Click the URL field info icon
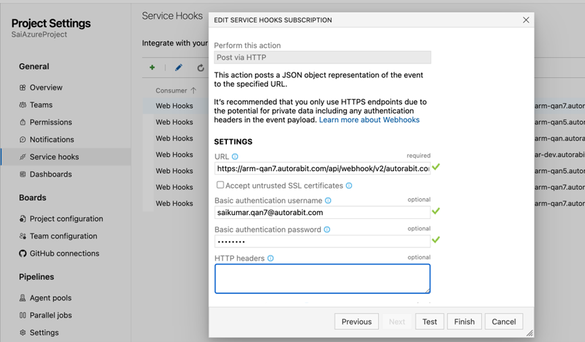 pos(235,157)
